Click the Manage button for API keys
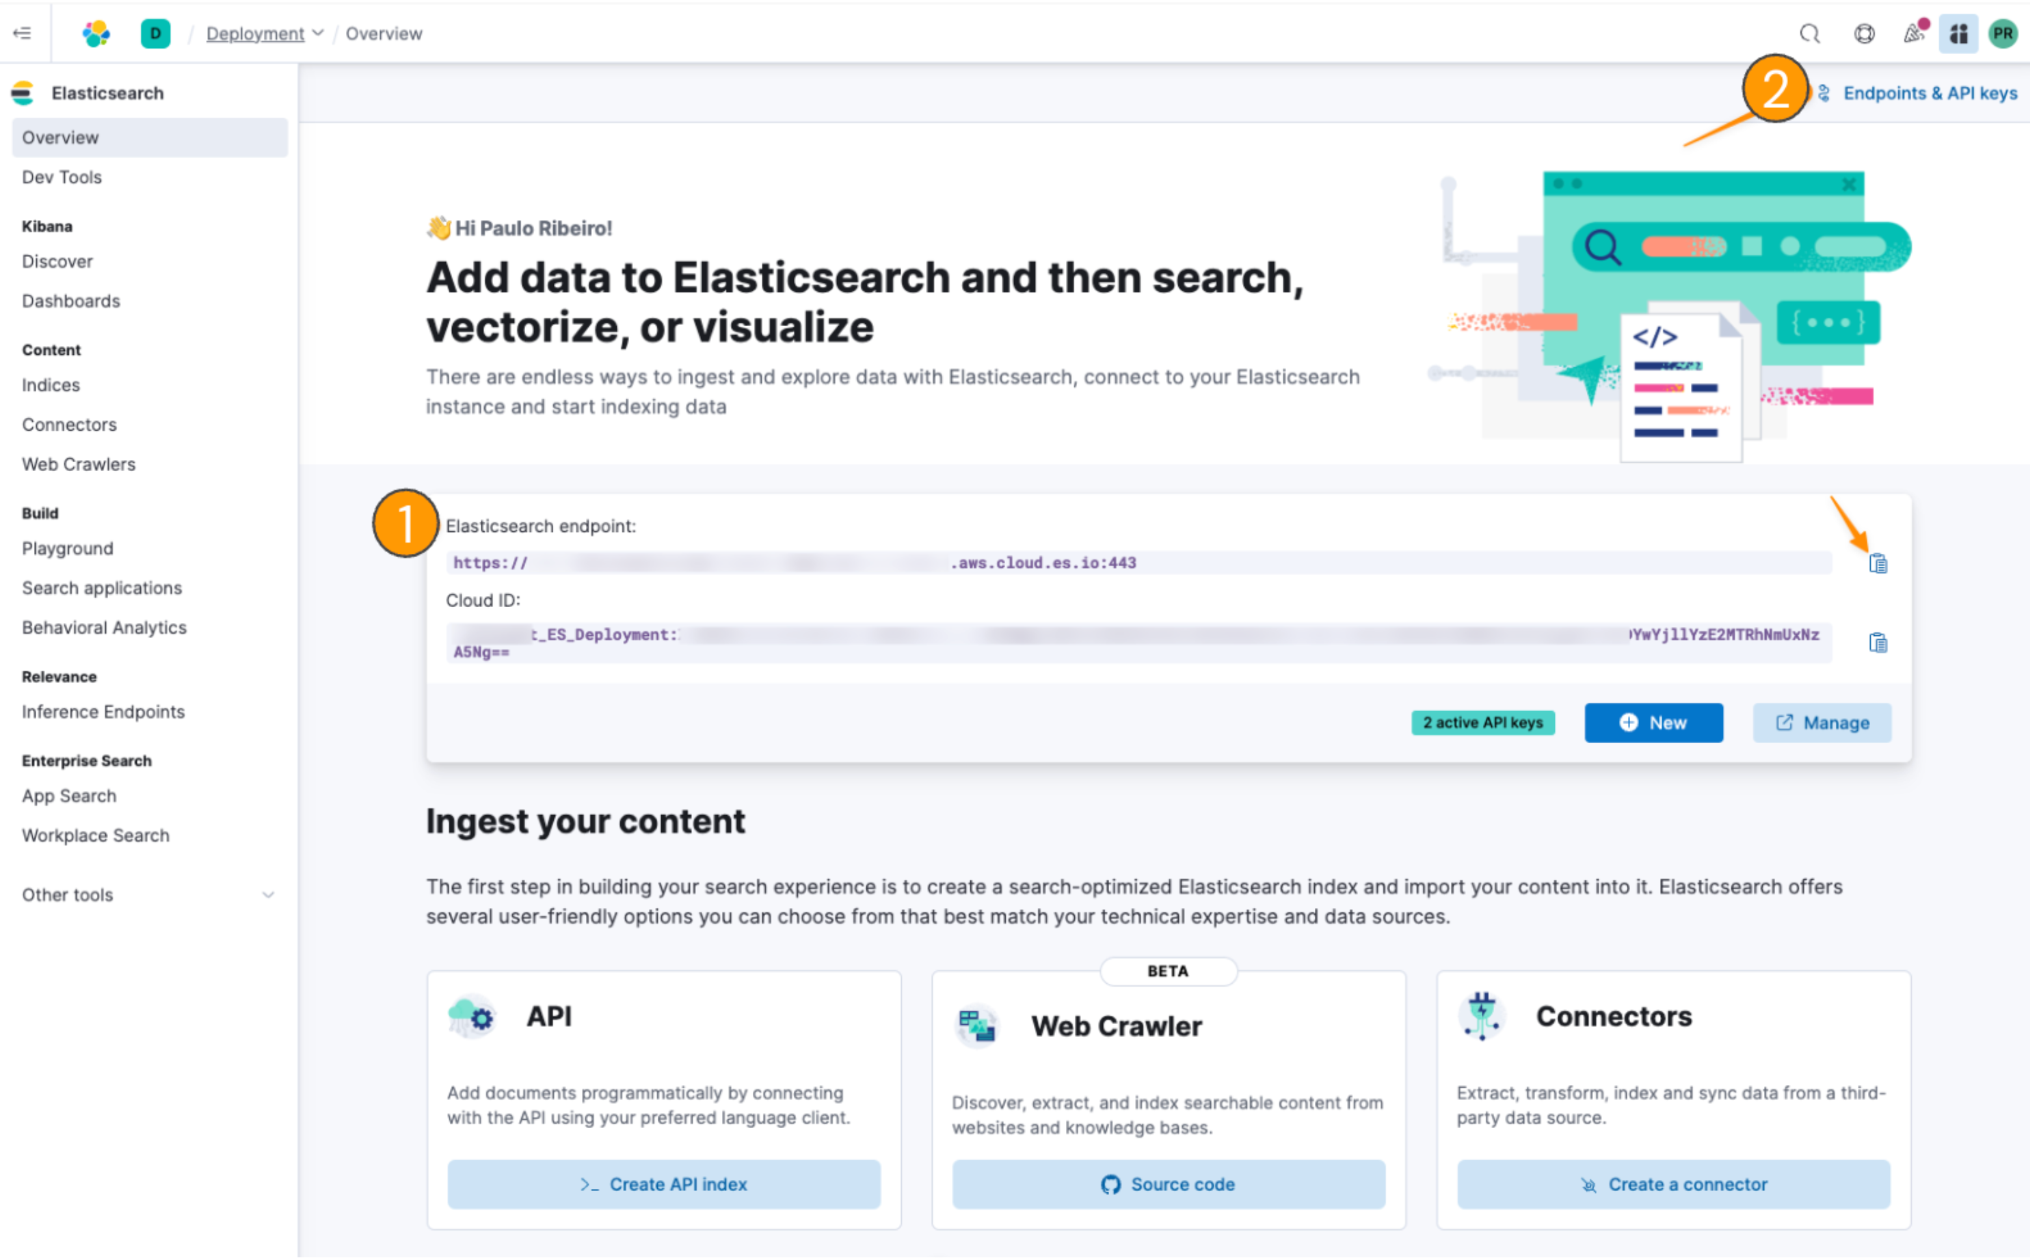This screenshot has height=1258, width=2039. coord(1822,722)
